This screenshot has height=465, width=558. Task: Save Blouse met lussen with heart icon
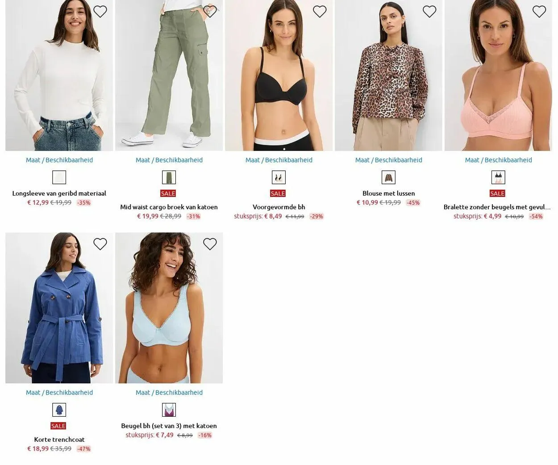click(x=429, y=12)
